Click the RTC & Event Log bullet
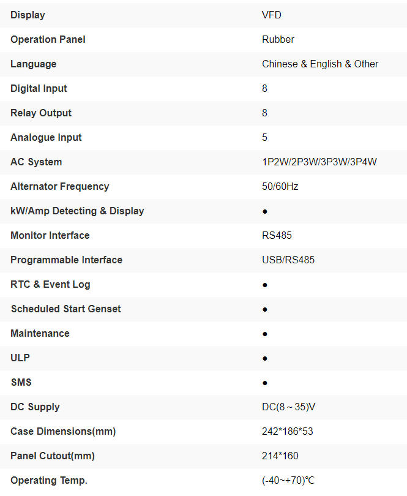 (x=265, y=285)
